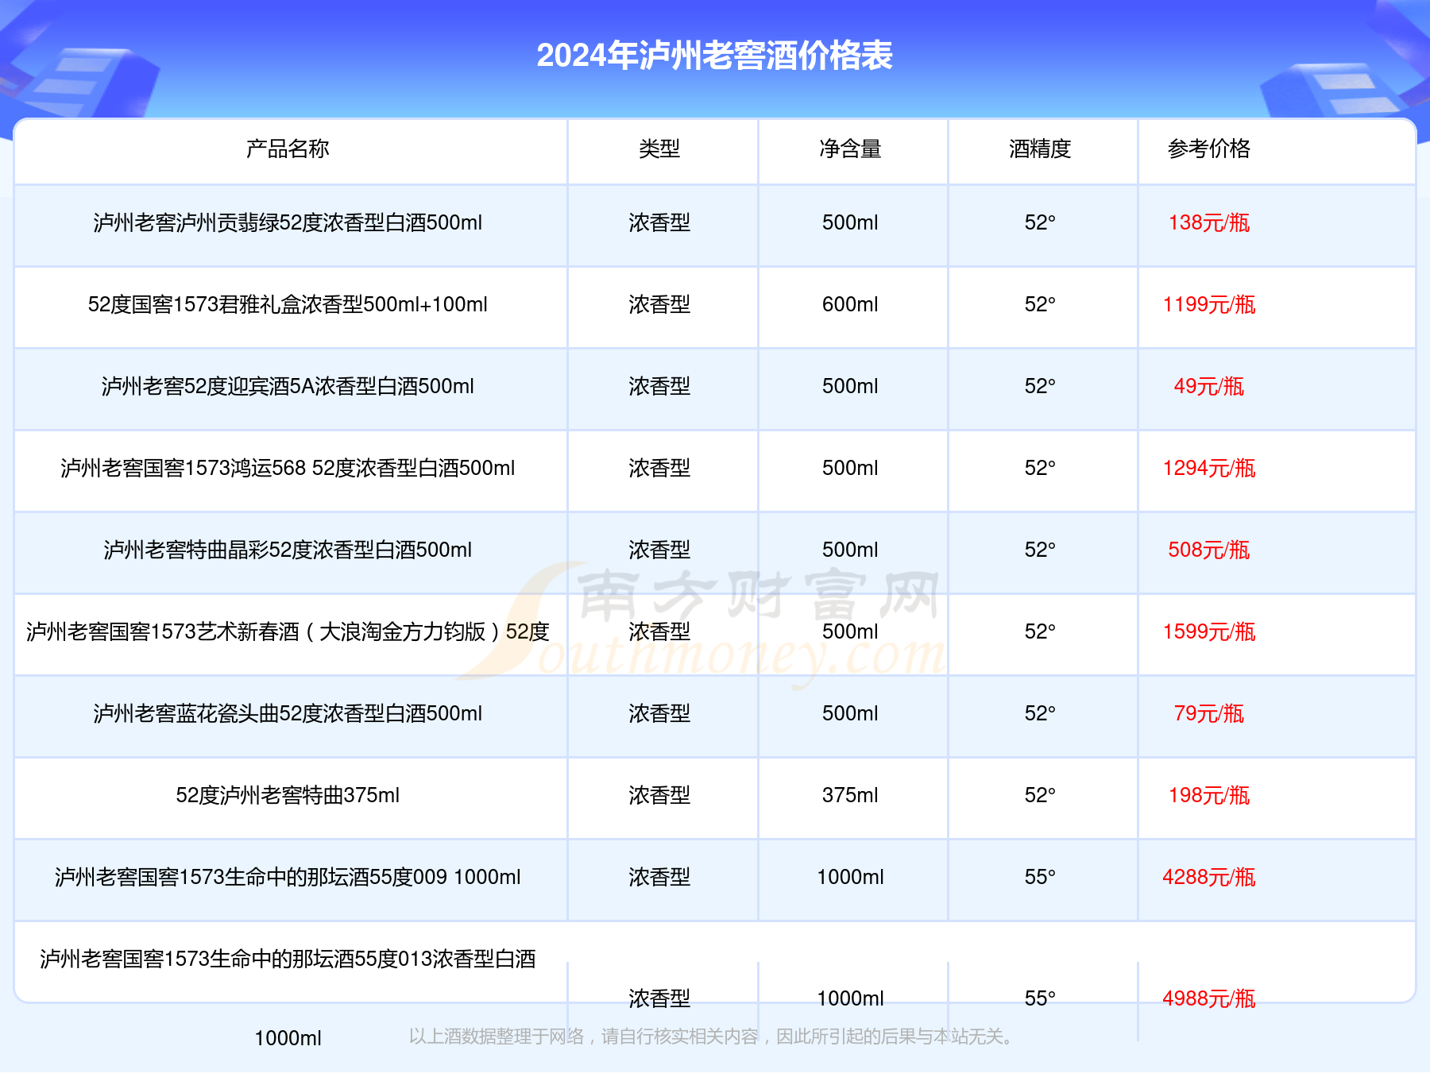Image resolution: width=1430 pixels, height=1081 pixels.
Task: Click 浓香型 in the 138元 row
Action: pos(659,223)
